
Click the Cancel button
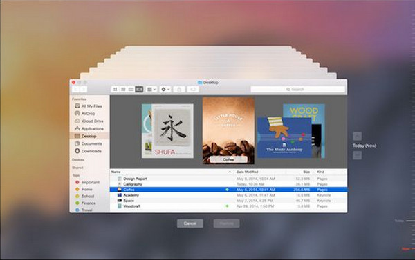(190, 223)
